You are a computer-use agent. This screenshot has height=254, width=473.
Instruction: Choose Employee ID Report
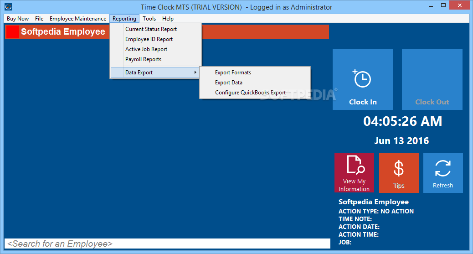coord(156,39)
